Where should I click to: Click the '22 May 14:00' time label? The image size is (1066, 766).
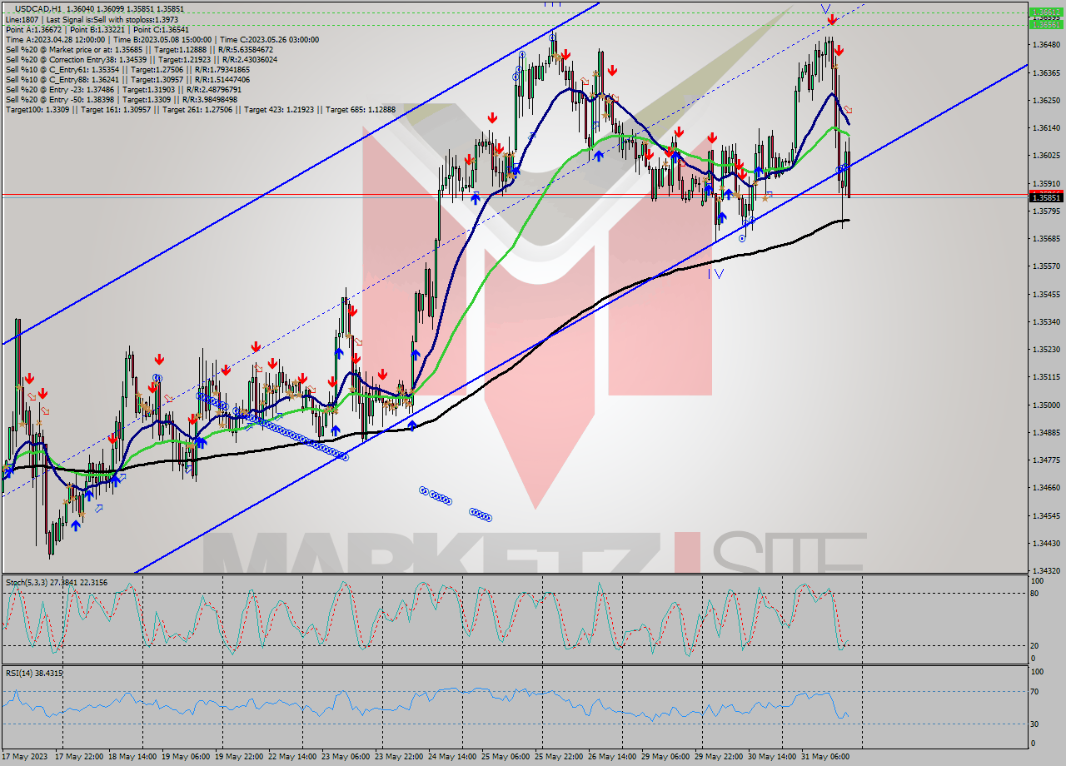click(x=292, y=756)
